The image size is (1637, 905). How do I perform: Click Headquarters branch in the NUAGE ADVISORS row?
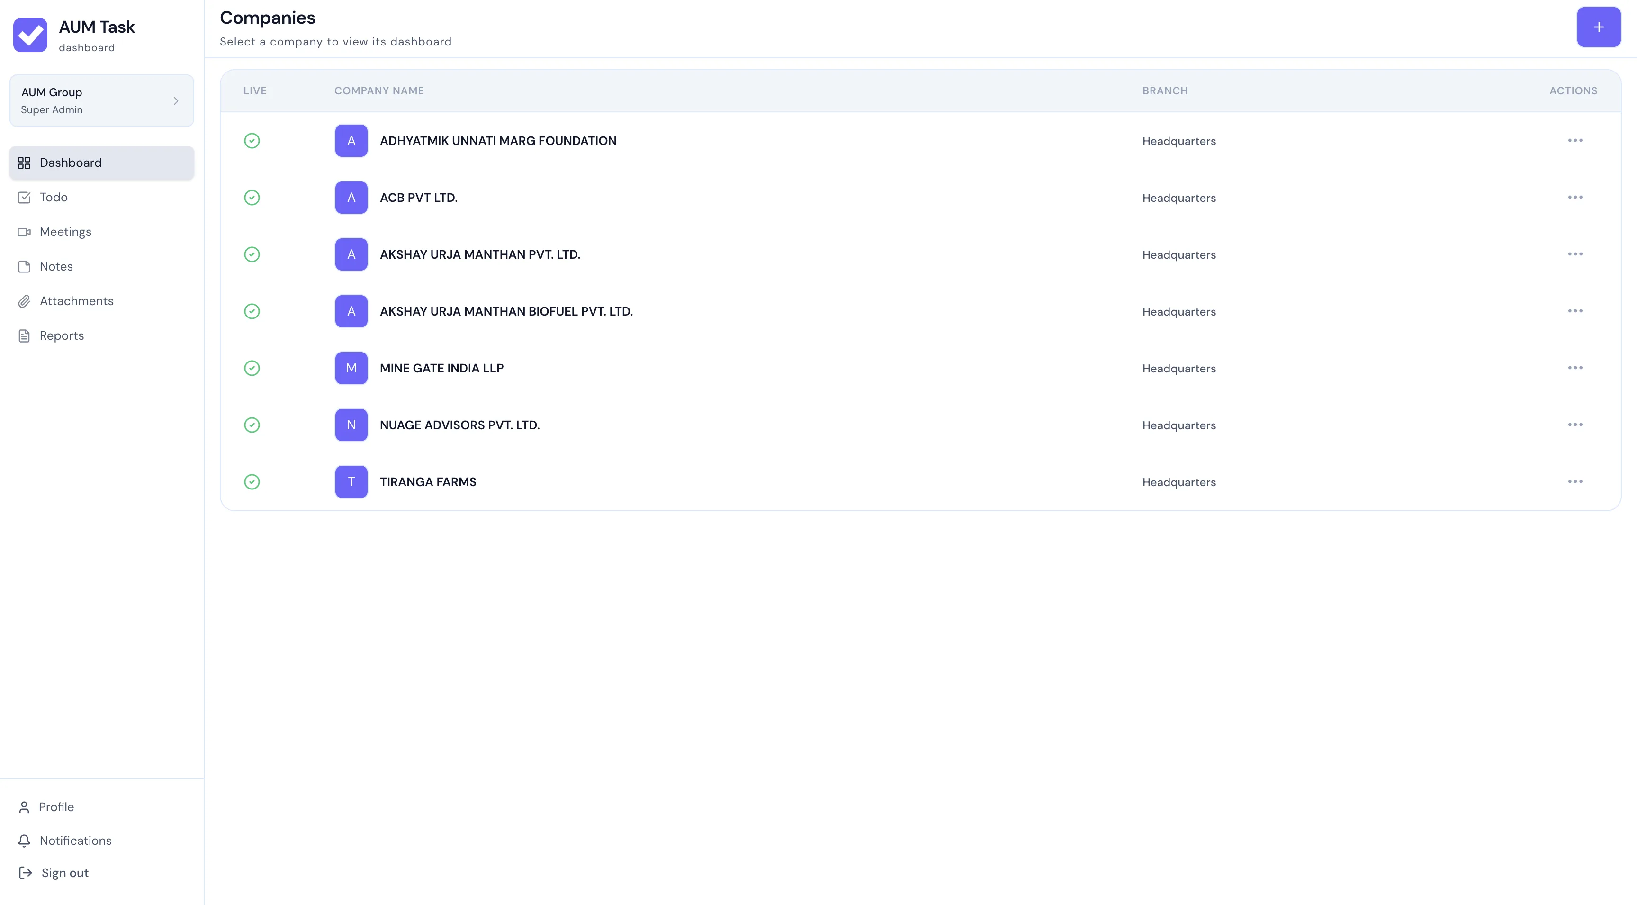[1179, 426]
